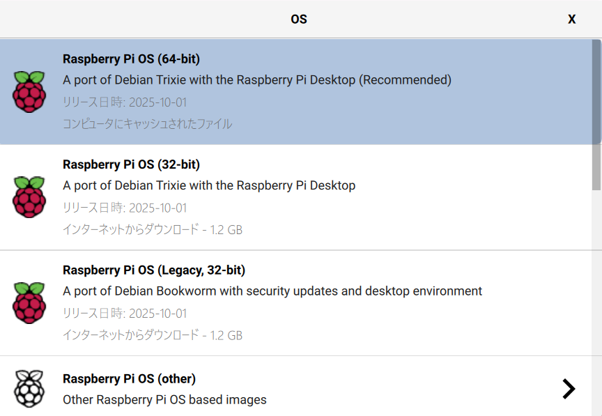Click the Recommended Debian Trixie description text
Image resolution: width=602 pixels, height=416 pixels.
(257, 79)
